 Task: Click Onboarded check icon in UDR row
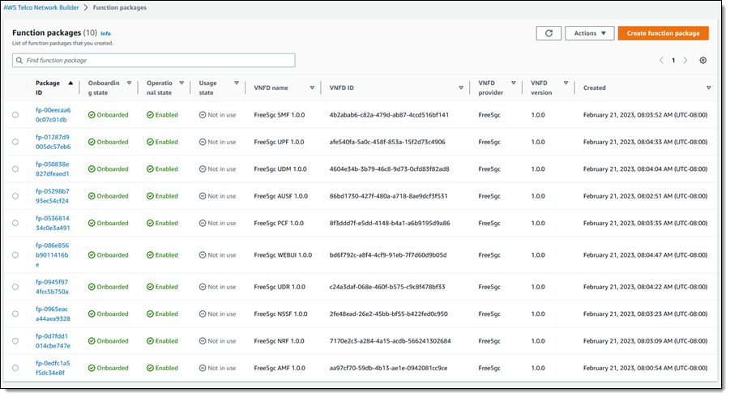click(x=92, y=287)
